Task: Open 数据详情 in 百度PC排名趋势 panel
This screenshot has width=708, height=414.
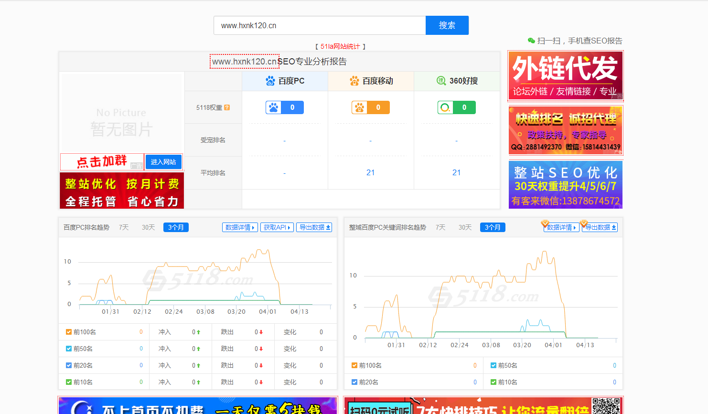Action: (x=240, y=227)
